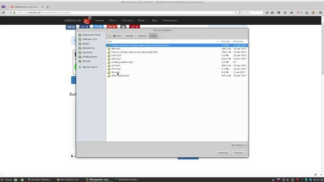
Task: Open the Firefox downloads arrow
Action: (x=285, y=13)
